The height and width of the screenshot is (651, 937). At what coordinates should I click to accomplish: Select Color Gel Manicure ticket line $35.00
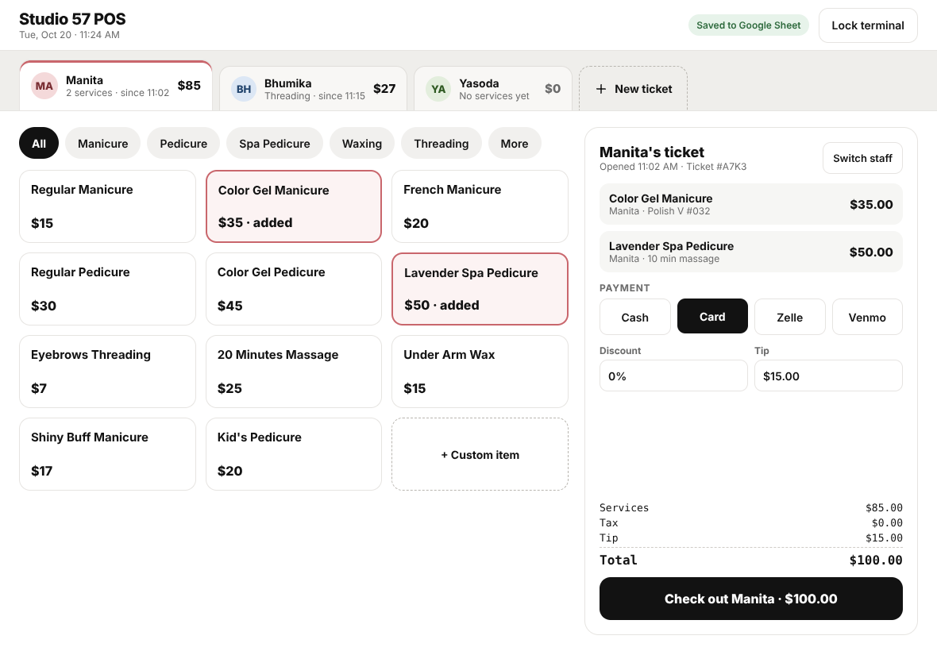pyautogui.click(x=750, y=204)
